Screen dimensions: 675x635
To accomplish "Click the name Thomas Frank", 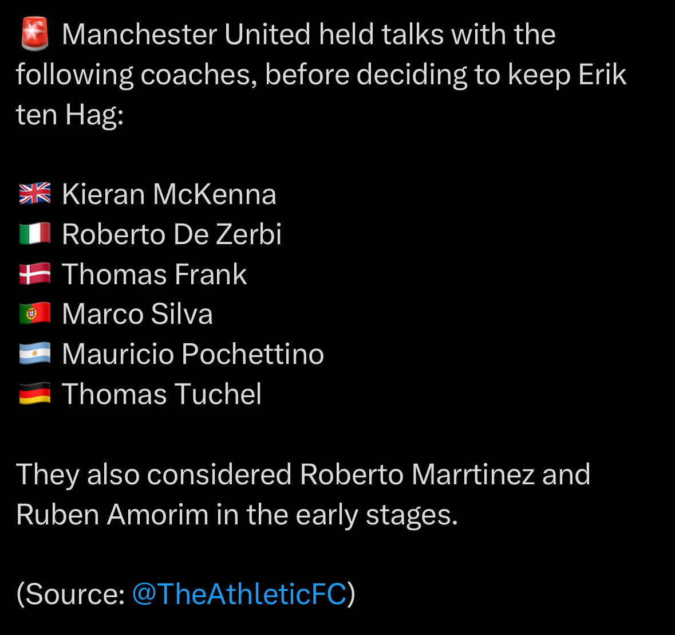I will pos(155,274).
